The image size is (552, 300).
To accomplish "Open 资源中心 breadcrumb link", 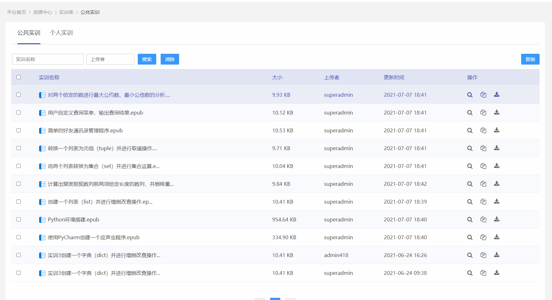I will pos(43,12).
